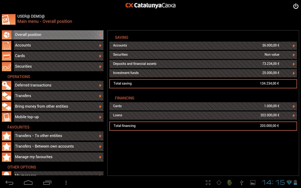Screen dimensions: 301x188
Task: Tap the OPERATIONS section heading
Action: 19,77
